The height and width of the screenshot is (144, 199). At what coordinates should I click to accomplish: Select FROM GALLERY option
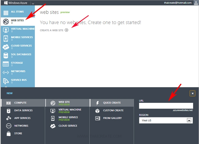point(112,118)
